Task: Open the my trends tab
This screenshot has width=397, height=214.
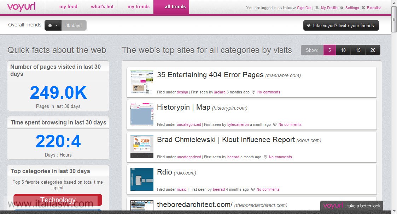Action: [x=139, y=7]
